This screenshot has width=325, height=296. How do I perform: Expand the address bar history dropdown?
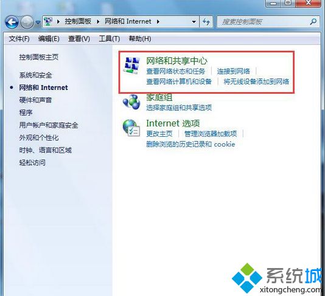pos(194,21)
